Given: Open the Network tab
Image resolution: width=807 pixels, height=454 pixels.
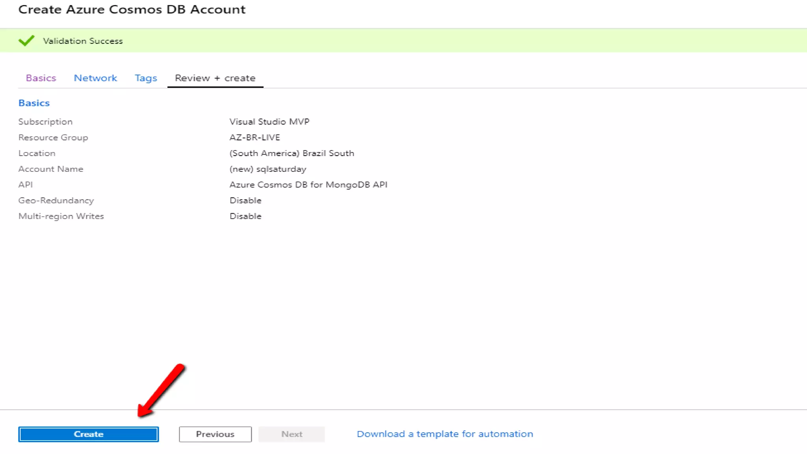Looking at the screenshot, I should point(95,78).
